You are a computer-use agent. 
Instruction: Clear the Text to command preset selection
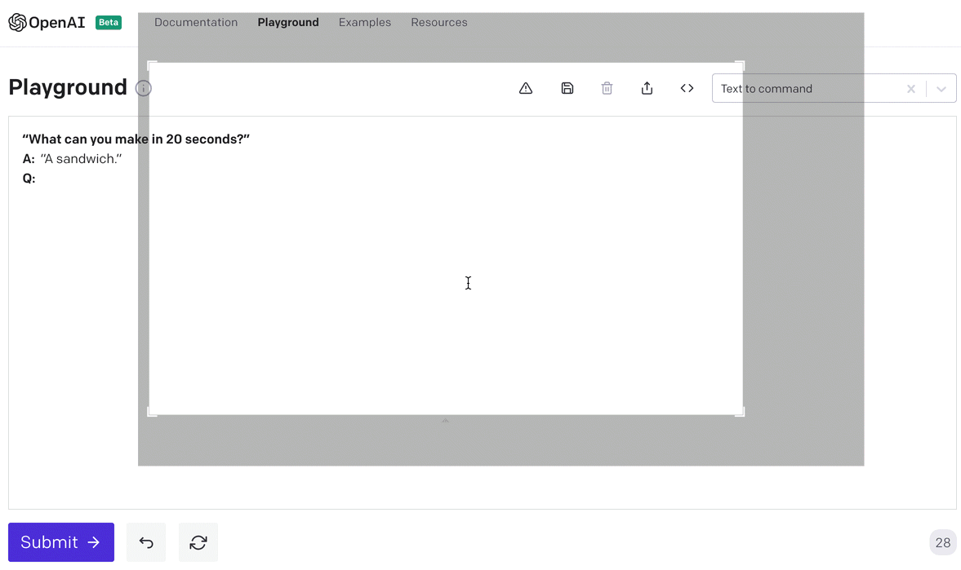pos(910,89)
